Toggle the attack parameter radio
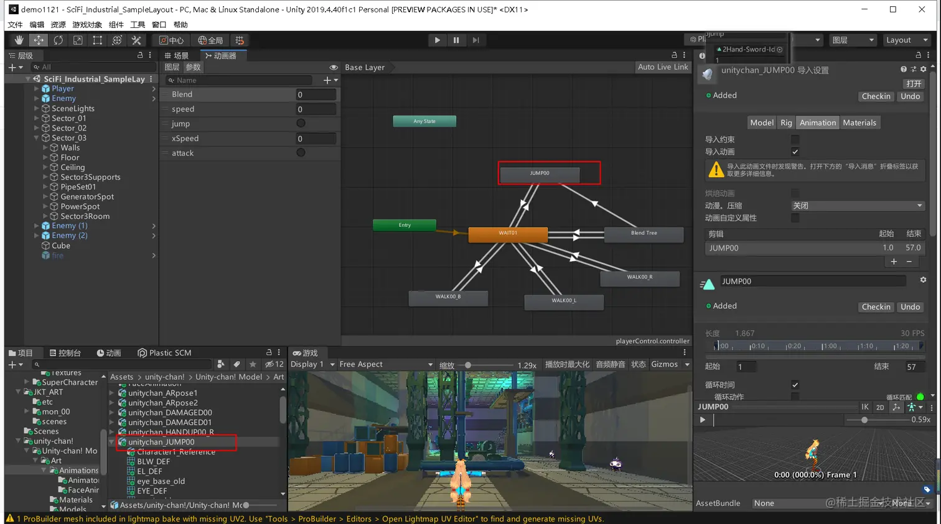The width and height of the screenshot is (941, 524). click(301, 152)
